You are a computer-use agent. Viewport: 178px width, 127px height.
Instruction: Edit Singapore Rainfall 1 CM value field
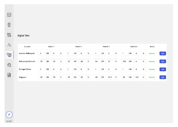pyautogui.click(x=42, y=77)
